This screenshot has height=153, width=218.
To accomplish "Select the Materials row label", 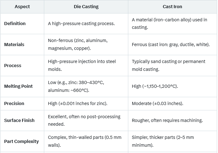I will click(14, 45).
